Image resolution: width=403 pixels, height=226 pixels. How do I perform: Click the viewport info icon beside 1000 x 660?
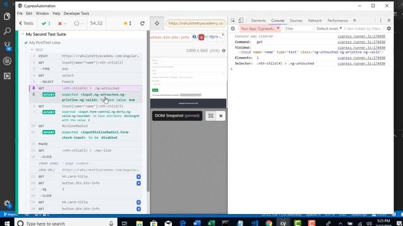224,51
